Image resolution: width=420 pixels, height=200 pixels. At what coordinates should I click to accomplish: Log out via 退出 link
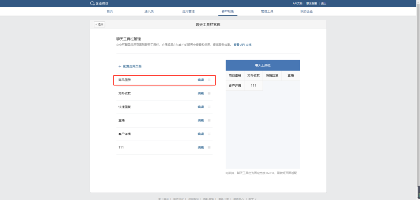tap(324, 3)
